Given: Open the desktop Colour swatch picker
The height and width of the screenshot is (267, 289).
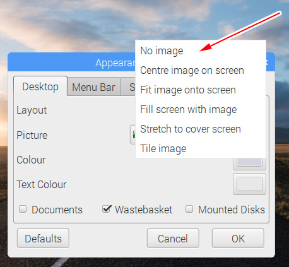Looking at the screenshot, I should (x=249, y=163).
